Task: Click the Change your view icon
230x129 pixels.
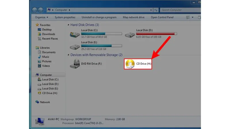Action: tap(188, 17)
